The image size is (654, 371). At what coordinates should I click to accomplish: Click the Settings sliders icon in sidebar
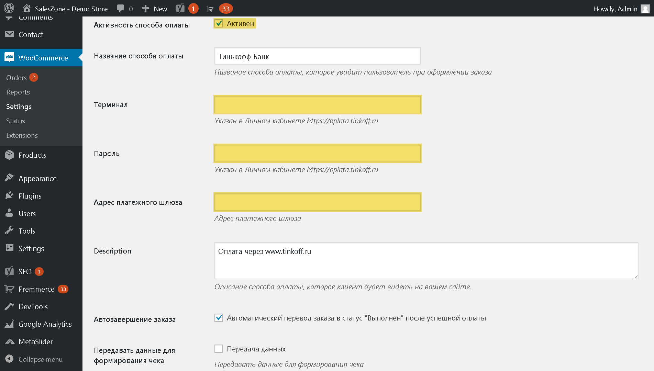(x=10, y=248)
